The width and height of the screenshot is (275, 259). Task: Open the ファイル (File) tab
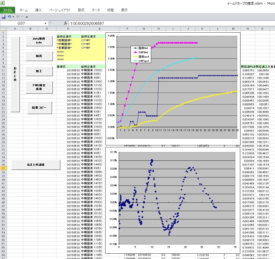pos(7,10)
